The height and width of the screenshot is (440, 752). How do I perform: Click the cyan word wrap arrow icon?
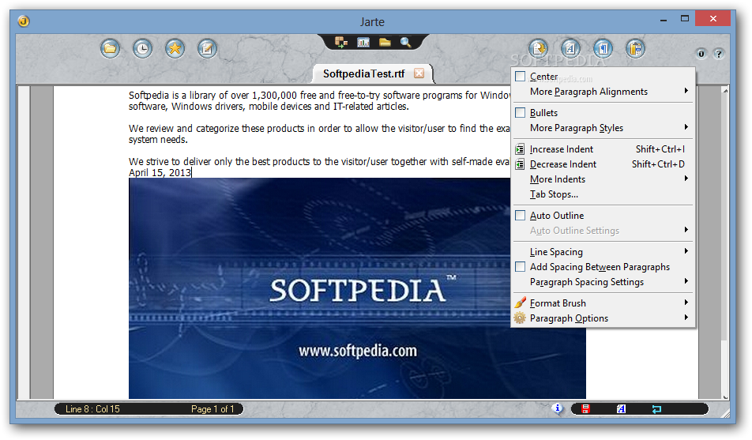tap(656, 409)
